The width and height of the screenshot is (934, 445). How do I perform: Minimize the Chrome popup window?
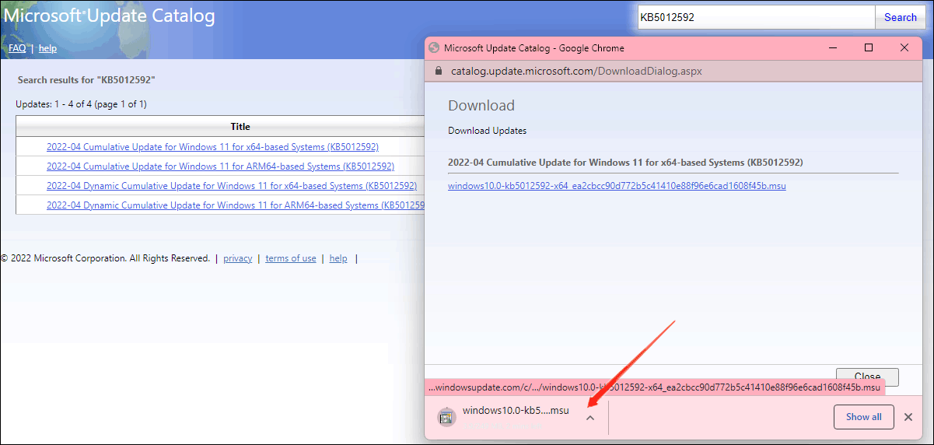833,47
